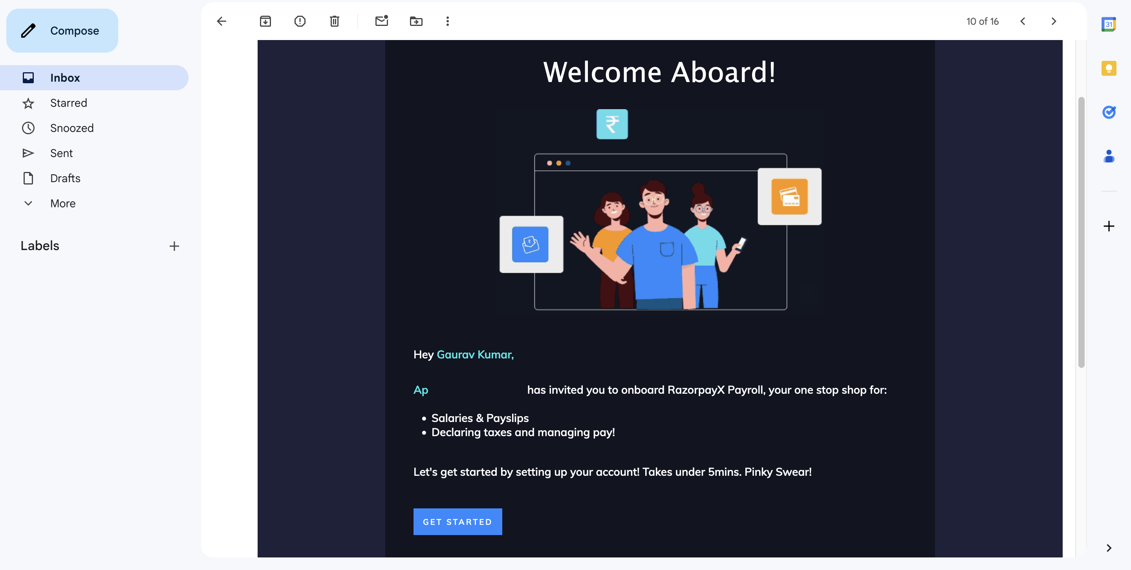1131x570 pixels.
Task: Click mark as unread icon
Action: coord(382,20)
